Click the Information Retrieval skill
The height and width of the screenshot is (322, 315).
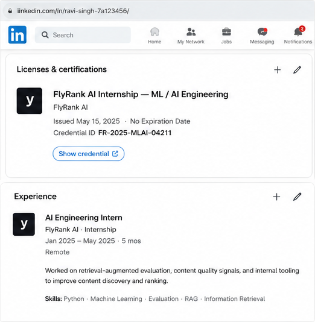[x=235, y=299]
